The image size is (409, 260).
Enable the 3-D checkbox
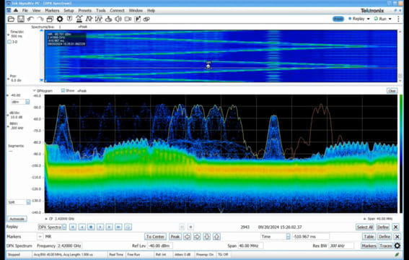click(x=9, y=42)
